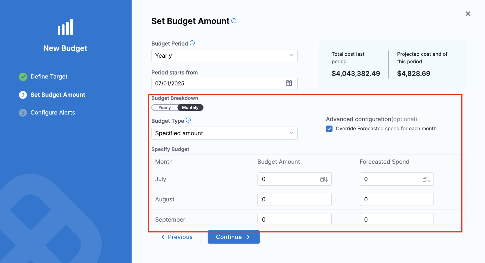Click copy-down icon in July Budget Amount
Viewport: 485px width, 263px height.
pos(324,179)
